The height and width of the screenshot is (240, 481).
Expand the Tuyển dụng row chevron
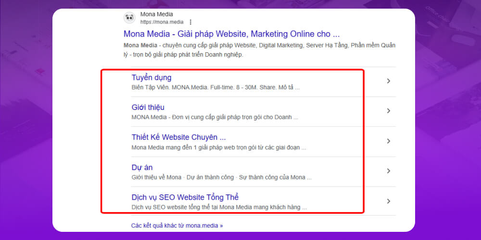389,81
